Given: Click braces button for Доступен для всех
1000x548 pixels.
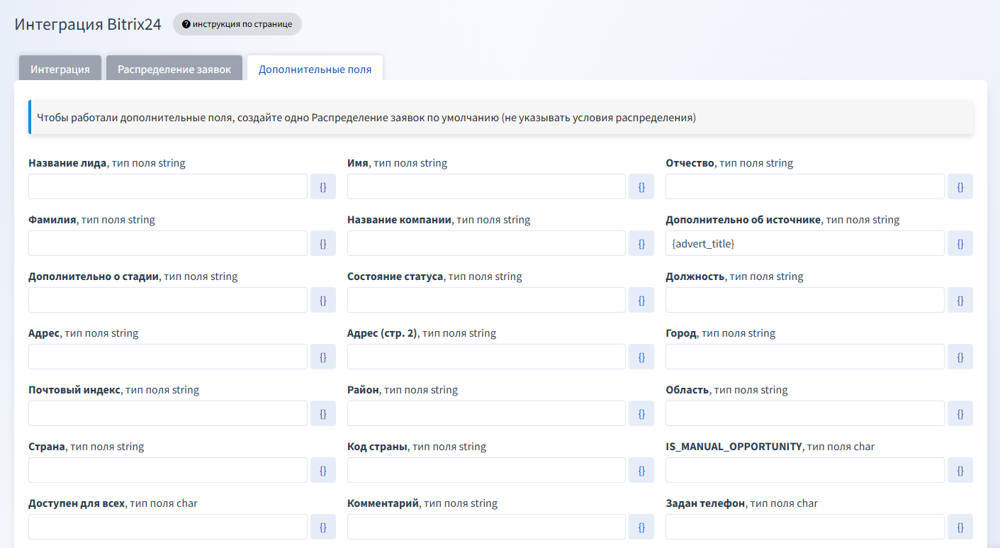Looking at the screenshot, I should [x=323, y=527].
